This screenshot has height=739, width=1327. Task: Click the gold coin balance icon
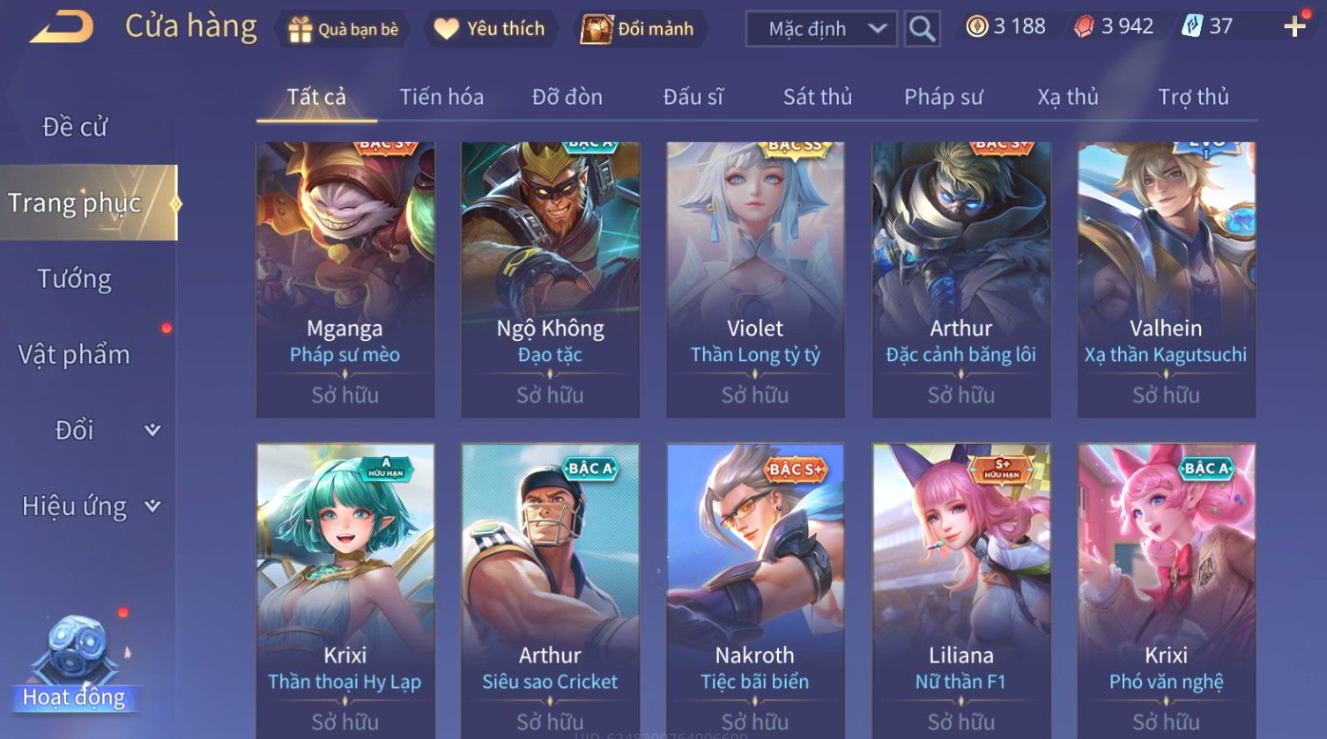[x=976, y=27]
